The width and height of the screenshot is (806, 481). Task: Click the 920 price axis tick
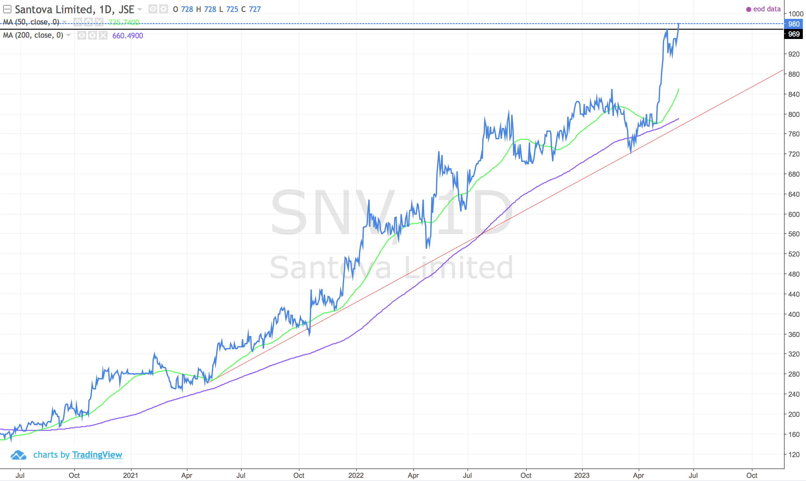click(794, 54)
